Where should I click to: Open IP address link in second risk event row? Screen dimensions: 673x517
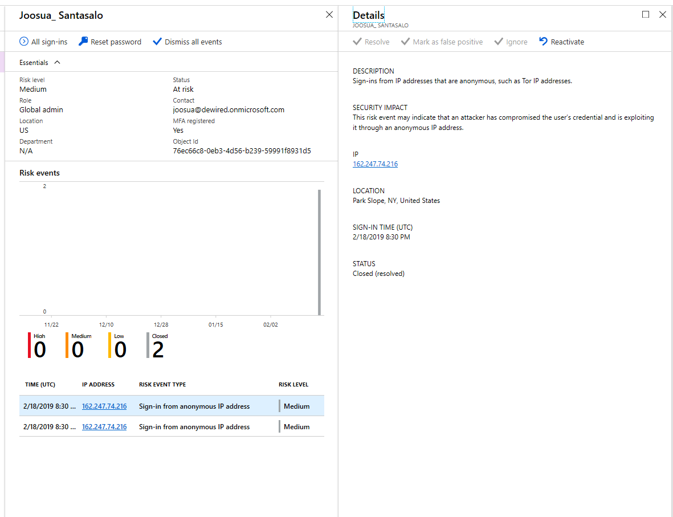pos(104,427)
